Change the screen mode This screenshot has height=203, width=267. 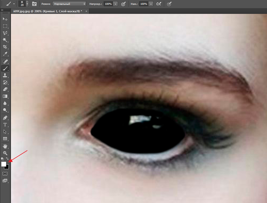(5, 181)
